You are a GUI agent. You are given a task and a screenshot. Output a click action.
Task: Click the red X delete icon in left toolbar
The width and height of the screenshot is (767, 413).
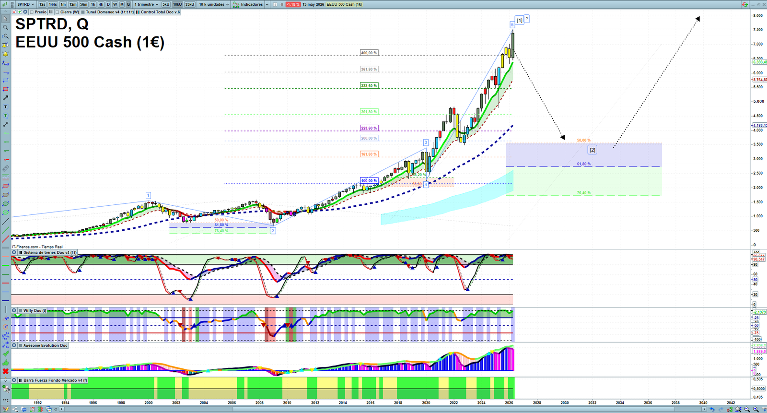tap(5, 371)
